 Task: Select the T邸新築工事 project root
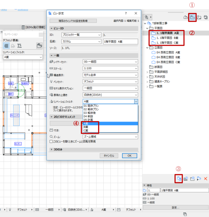[x=157, y=23]
